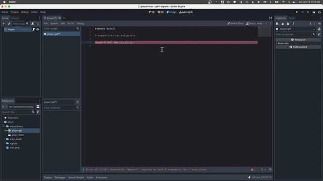323x181 pixels.
Task: Open the AssetLib workspace
Action: point(186,12)
